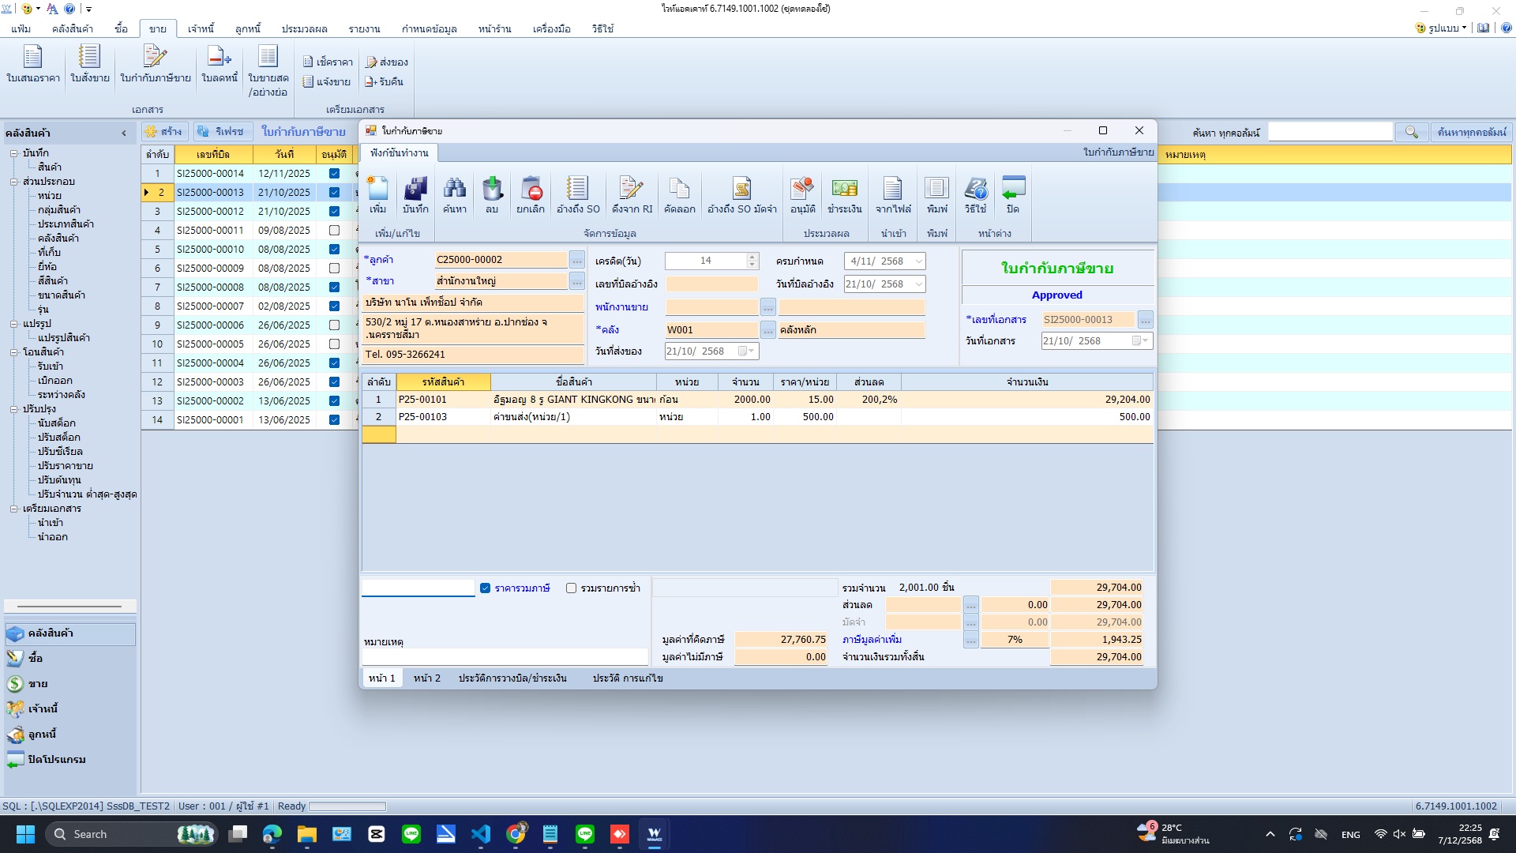
Task: Click the พิมพ์ print icon in dialog
Action: pyautogui.click(x=937, y=194)
